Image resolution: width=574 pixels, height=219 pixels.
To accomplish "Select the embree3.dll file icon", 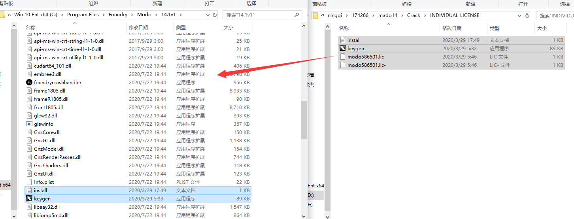I will [x=29, y=74].
